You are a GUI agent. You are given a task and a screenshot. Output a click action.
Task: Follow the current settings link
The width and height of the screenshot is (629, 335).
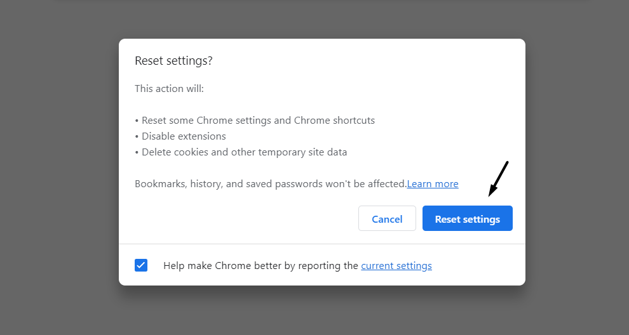(396, 266)
